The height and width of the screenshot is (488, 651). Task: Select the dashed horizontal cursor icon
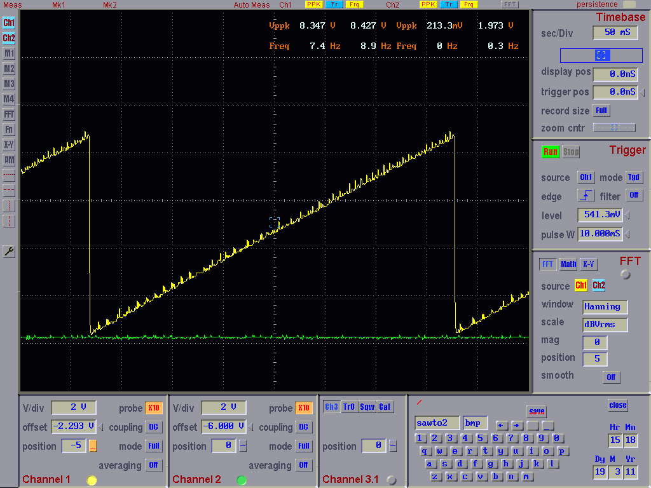pyautogui.click(x=9, y=191)
